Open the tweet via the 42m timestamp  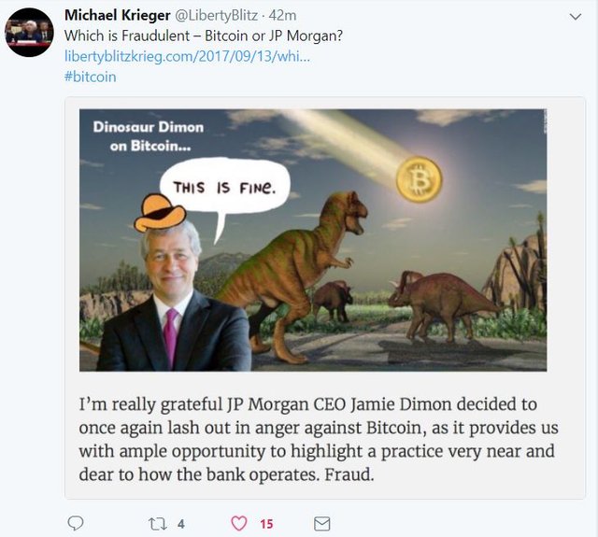[282, 15]
